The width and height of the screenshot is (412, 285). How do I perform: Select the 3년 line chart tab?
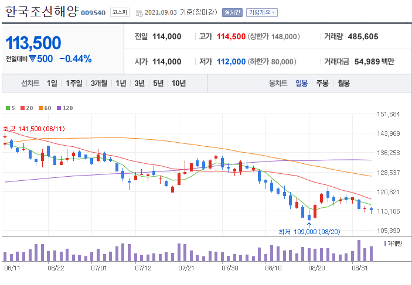click(139, 84)
